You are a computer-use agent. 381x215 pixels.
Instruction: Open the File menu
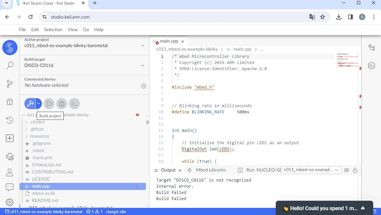click(22, 30)
